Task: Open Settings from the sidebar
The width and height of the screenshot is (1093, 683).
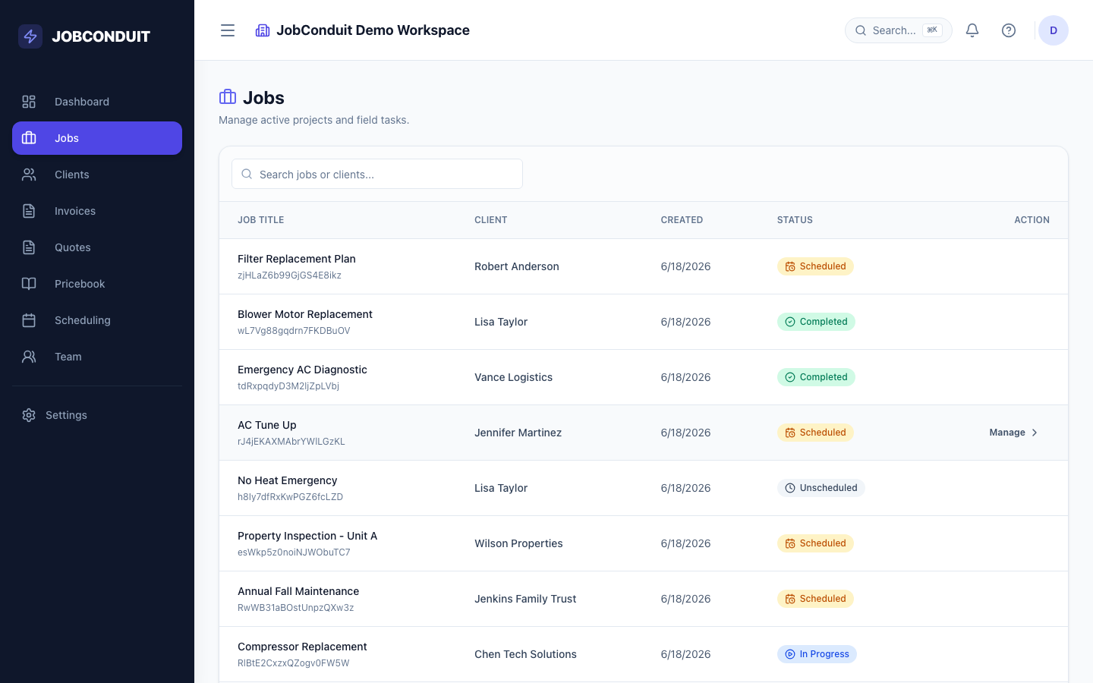Action: [97, 415]
